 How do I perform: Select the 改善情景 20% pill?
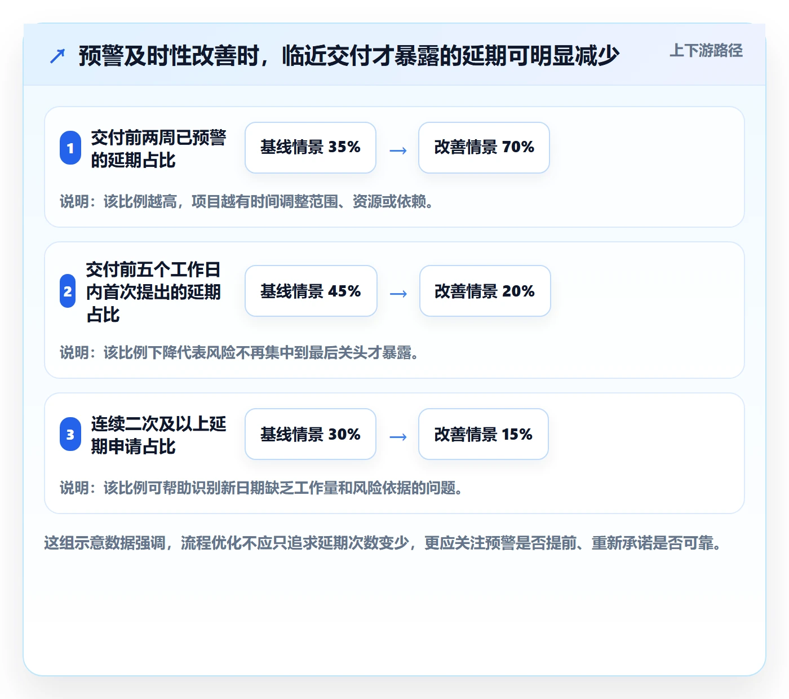(x=485, y=291)
